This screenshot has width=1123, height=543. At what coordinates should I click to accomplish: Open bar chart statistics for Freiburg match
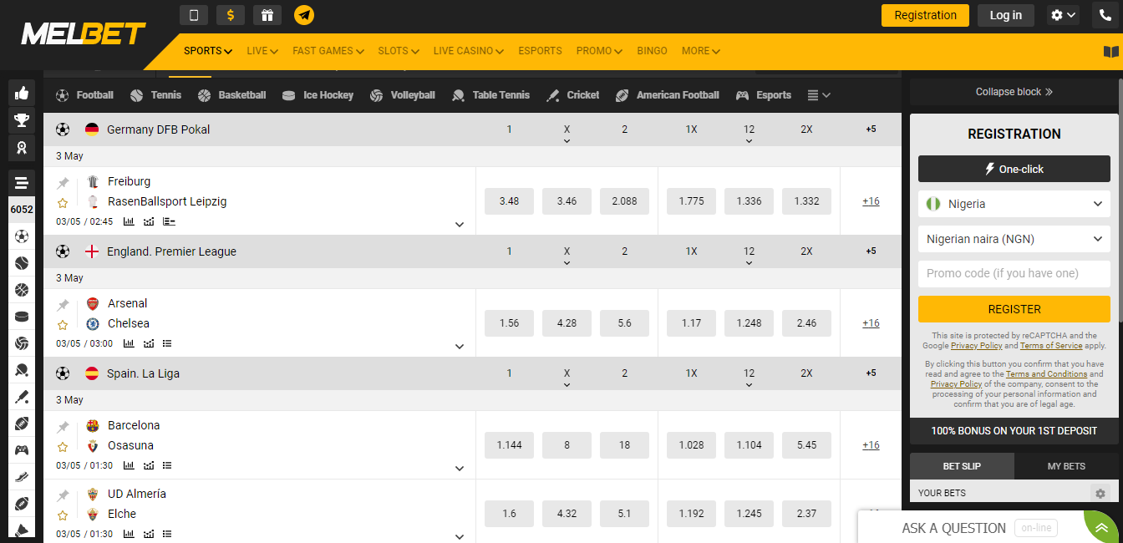coord(129,221)
